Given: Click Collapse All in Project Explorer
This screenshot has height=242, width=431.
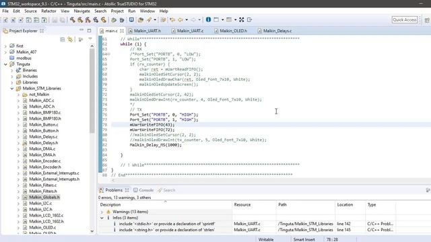Looking at the screenshot, I should (63, 40).
